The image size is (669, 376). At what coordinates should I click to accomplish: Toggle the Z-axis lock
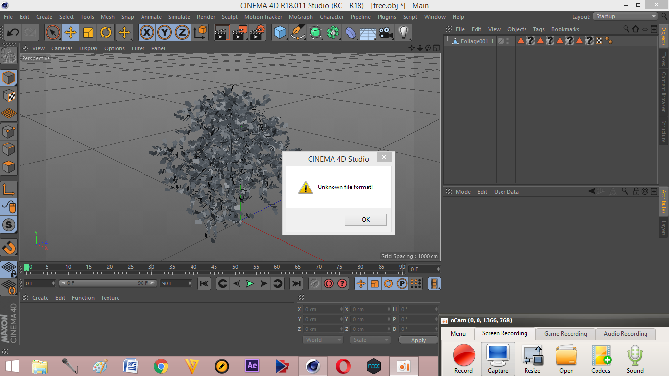182,33
